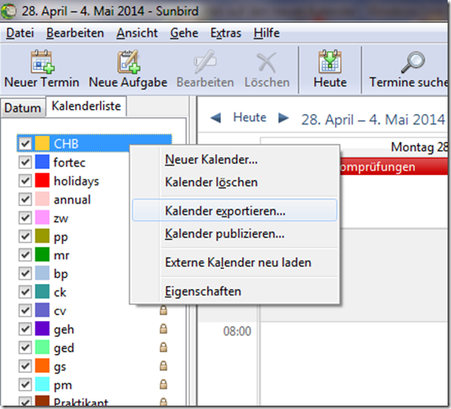Go to previous week with left arrow
Viewport: 451px width, 409px height.
click(216, 117)
